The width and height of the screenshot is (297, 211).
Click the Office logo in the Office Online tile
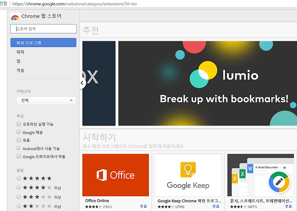click(x=115, y=175)
